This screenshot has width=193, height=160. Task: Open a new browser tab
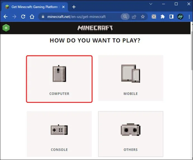tap(74, 7)
